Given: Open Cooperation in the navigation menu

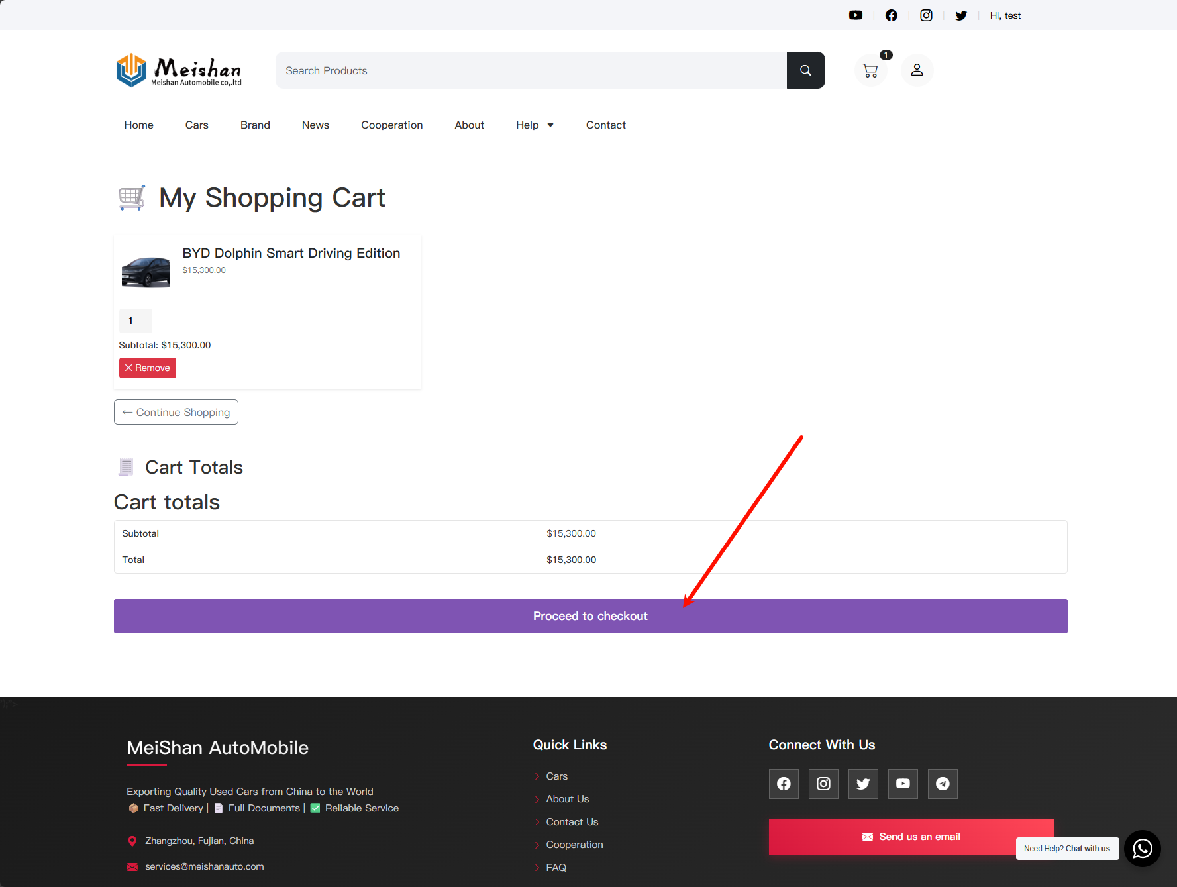Looking at the screenshot, I should 391,125.
